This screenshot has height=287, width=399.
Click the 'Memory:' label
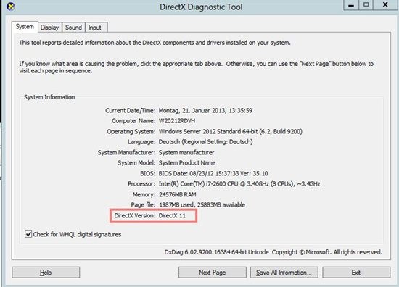(x=144, y=194)
